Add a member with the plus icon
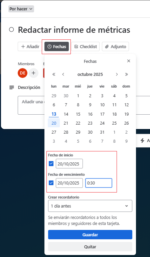This screenshot has height=257, width=150. [33, 73]
